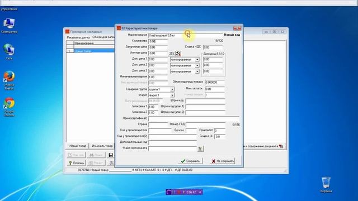
Task: Open the price calculator icon beside 25%
Action: 178,54
